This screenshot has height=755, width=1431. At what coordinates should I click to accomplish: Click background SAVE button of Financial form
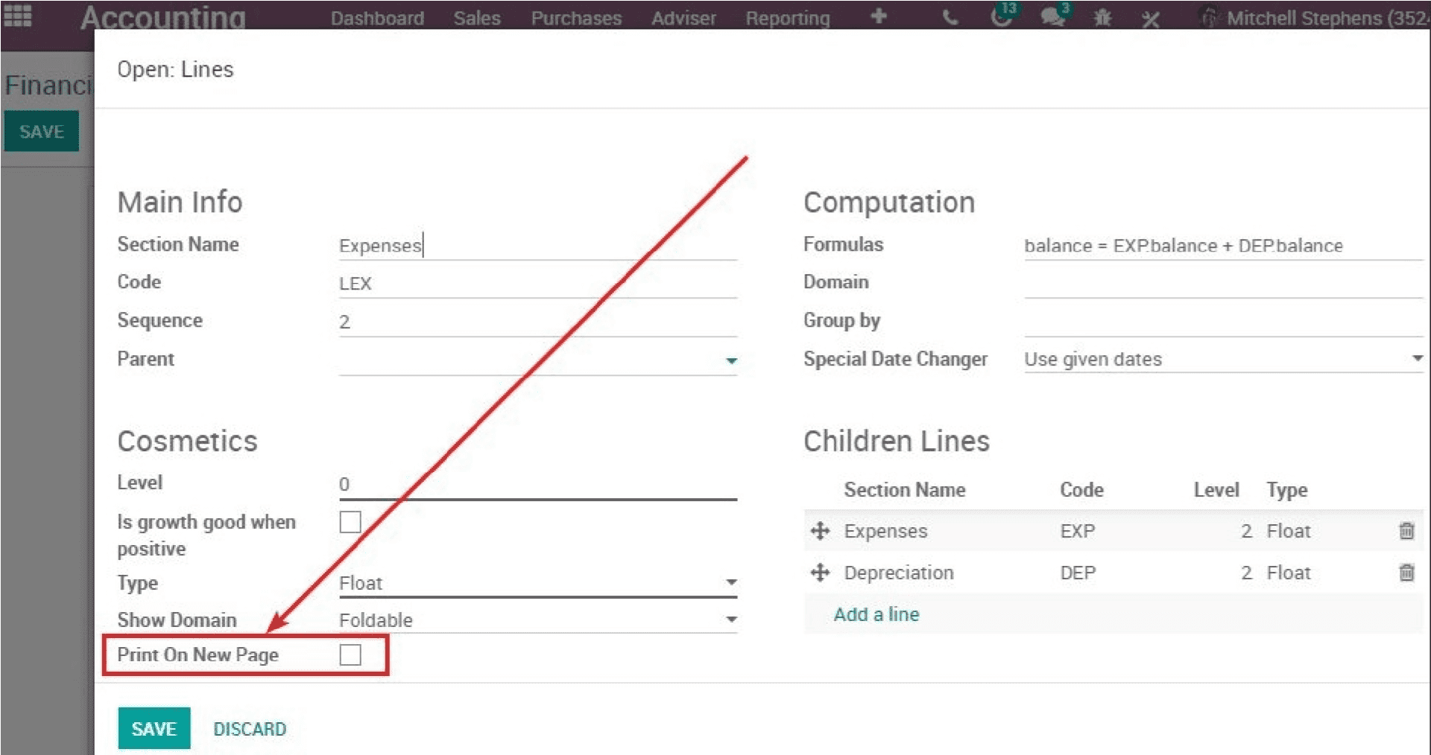42,132
